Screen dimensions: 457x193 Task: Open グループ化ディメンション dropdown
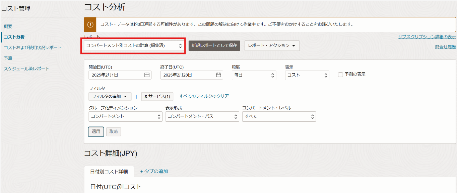(126, 116)
